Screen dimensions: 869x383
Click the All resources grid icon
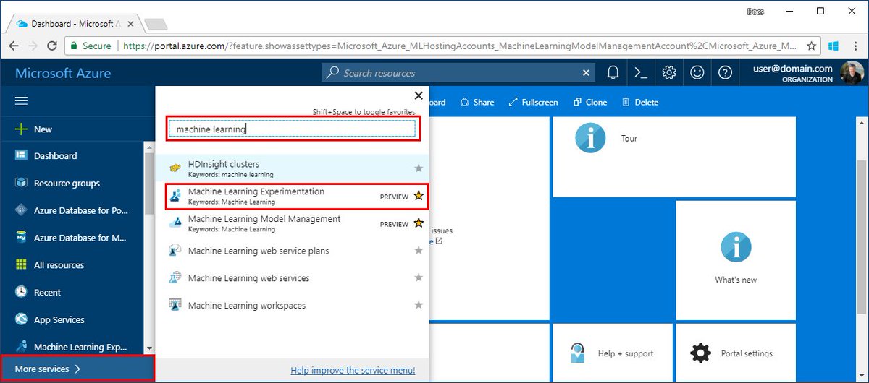pos(20,265)
